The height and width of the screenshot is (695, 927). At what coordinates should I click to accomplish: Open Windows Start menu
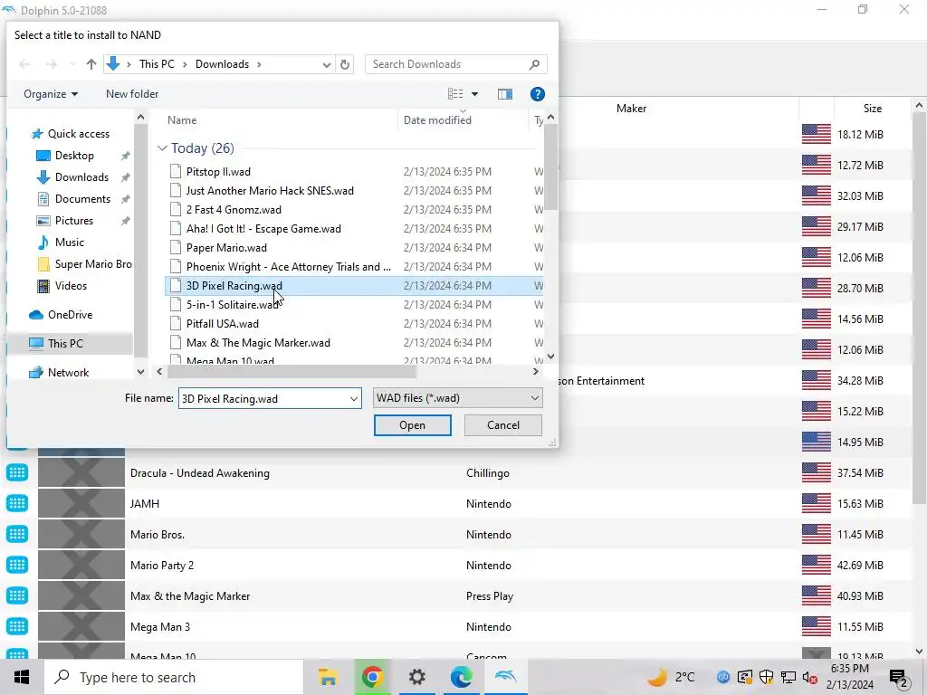22,677
